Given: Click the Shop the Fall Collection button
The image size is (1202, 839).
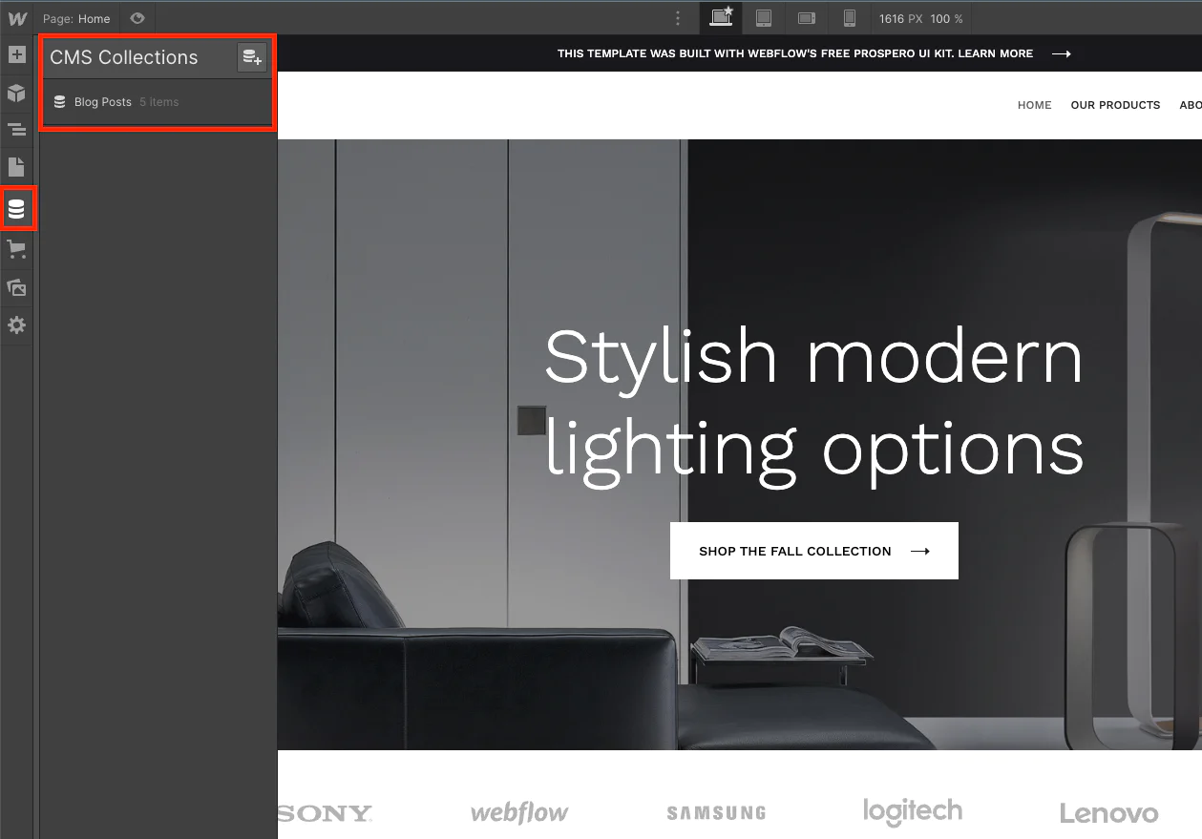Looking at the screenshot, I should [x=813, y=551].
